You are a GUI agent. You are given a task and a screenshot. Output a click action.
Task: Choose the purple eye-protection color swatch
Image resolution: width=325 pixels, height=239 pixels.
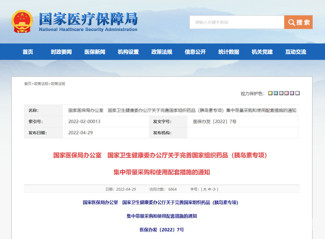click(x=292, y=93)
